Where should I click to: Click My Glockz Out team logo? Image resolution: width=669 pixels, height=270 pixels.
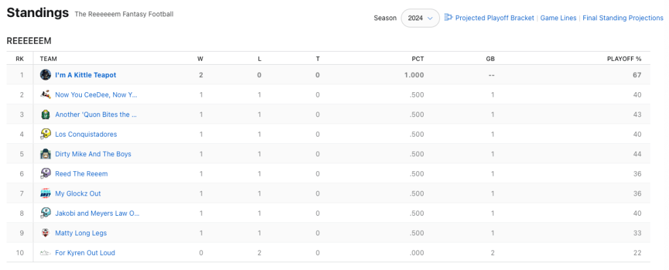click(46, 194)
